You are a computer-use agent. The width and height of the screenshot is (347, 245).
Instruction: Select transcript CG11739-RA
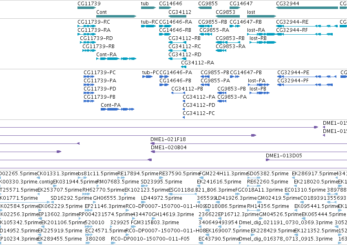[x=86, y=34]
